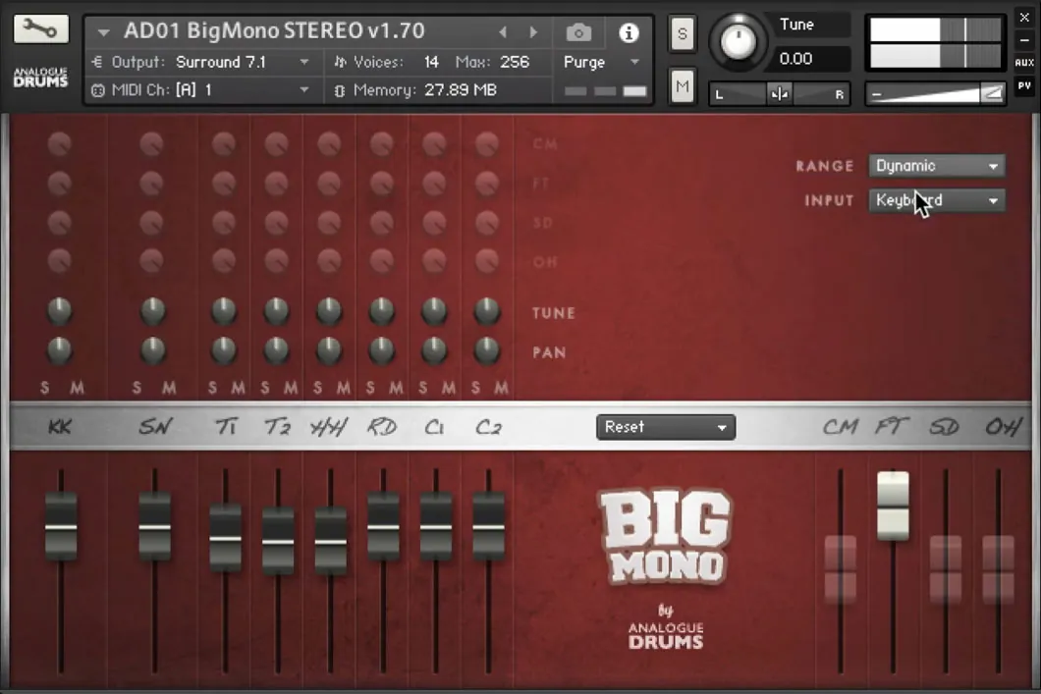The height and width of the screenshot is (694, 1041).
Task: Click the SD mic fader
Action: click(946, 570)
